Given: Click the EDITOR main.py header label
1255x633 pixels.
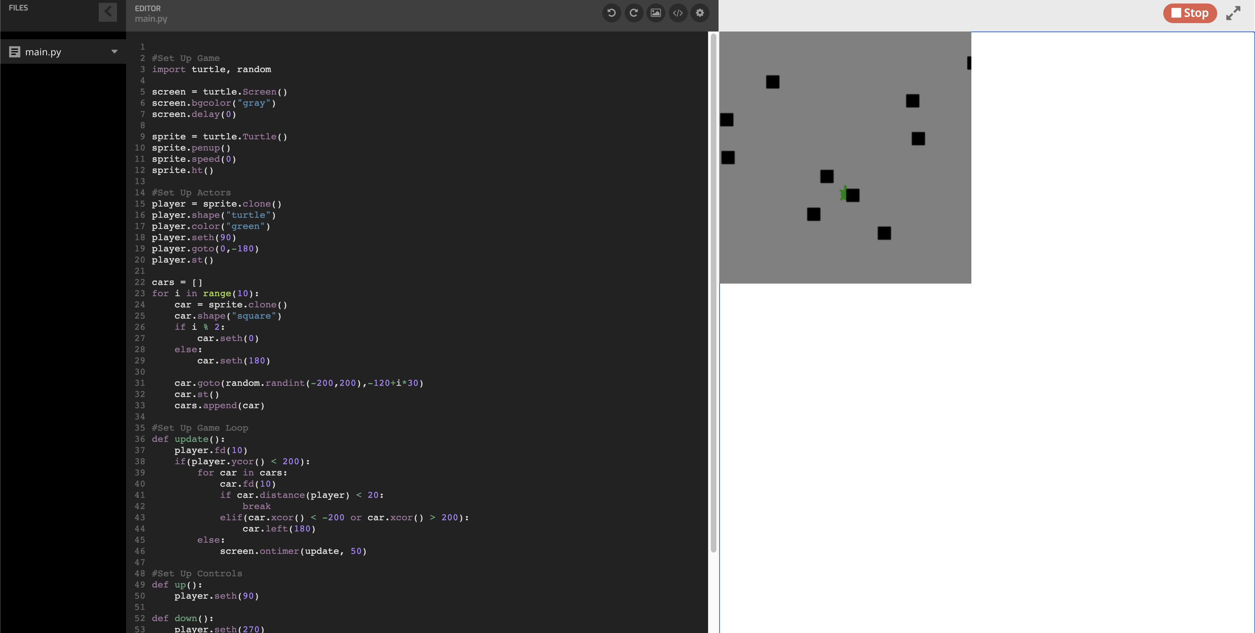Looking at the screenshot, I should [x=151, y=14].
